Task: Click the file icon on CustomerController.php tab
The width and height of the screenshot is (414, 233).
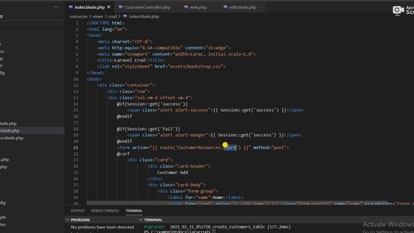Action: point(120,7)
